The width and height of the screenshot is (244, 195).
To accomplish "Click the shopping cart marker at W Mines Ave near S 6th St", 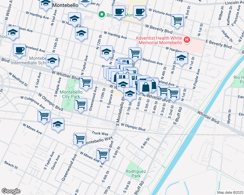I will pyautogui.click(x=102, y=156).
